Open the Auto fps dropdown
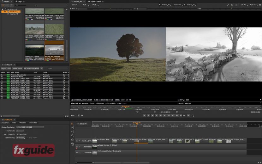Viewport: 262px width, 164px height. 75,115
